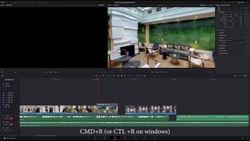Choose the Blade Edit Mode tool
This screenshot has height=141, width=250.
[103, 76]
